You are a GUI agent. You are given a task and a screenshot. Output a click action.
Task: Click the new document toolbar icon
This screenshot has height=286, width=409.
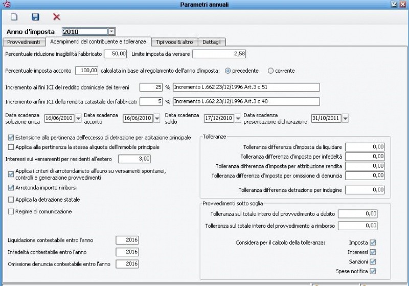pos(14,17)
